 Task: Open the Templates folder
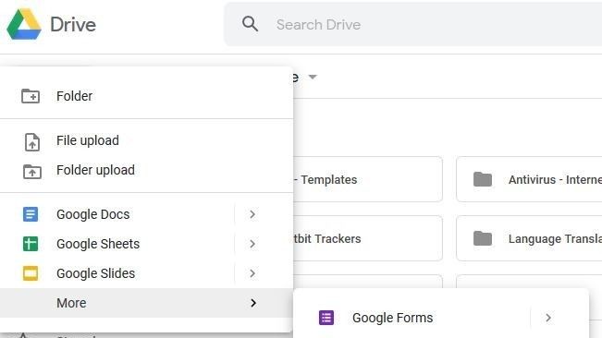[x=368, y=179]
